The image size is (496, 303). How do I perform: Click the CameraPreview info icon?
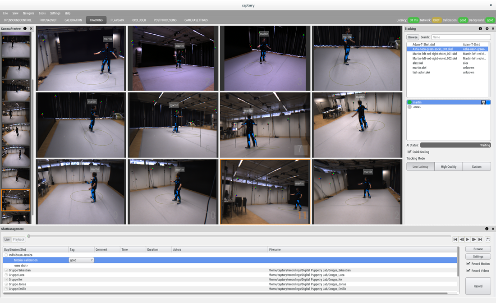click(25, 28)
